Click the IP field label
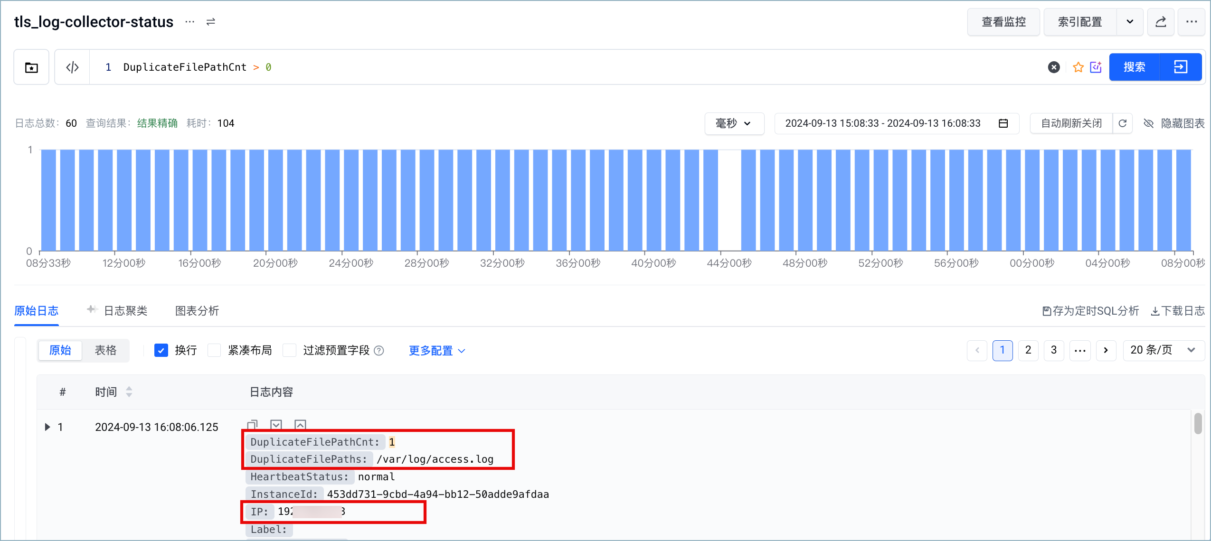Screen dimensions: 1211x541 259,512
